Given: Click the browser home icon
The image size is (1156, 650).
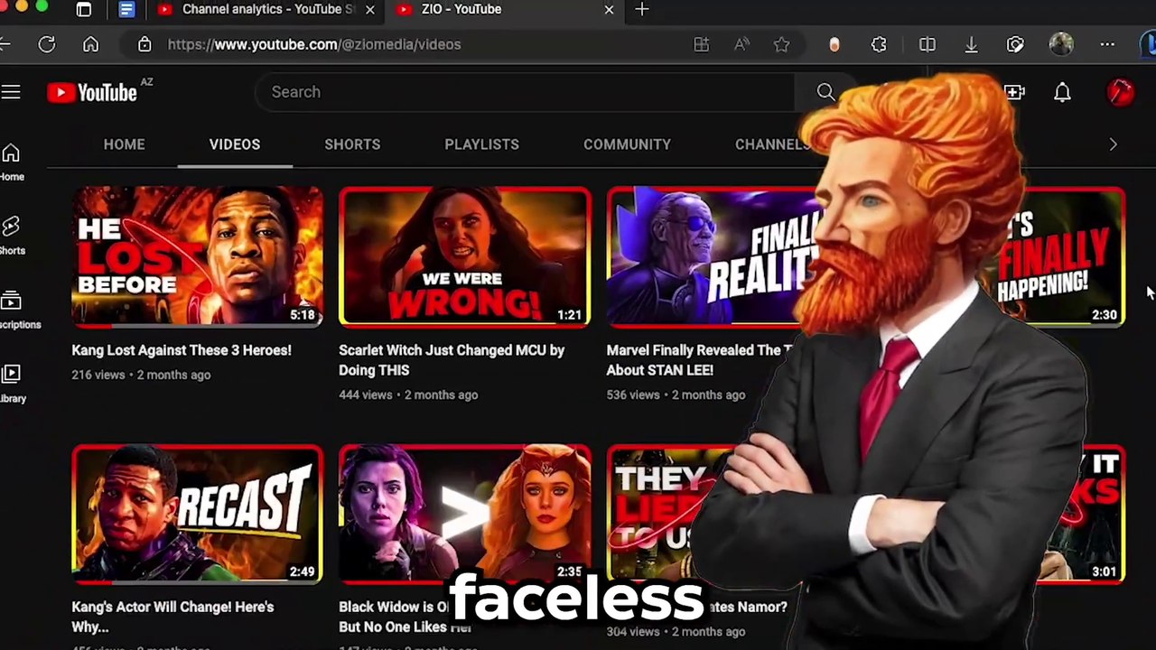Looking at the screenshot, I should 90,44.
